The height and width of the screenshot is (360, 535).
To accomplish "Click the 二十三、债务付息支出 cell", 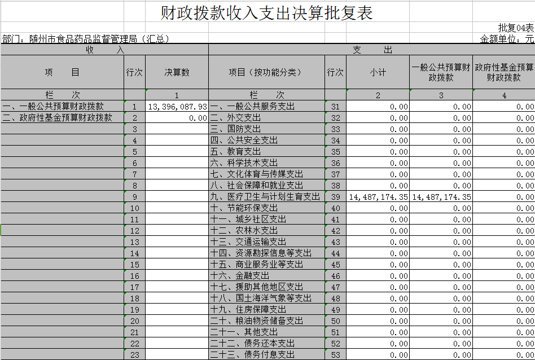I will click(x=266, y=354).
